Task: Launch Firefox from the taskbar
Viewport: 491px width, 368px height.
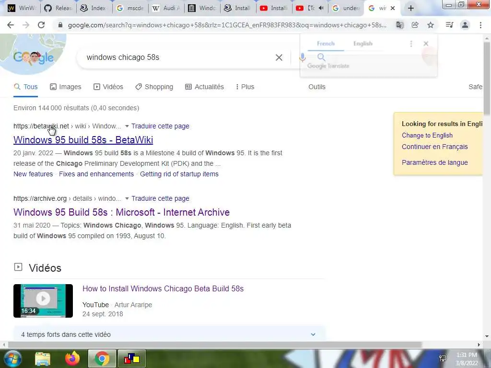Action: click(x=72, y=358)
